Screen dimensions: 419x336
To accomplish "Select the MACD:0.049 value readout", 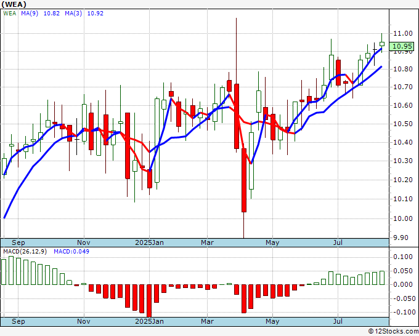I will click(71, 252).
